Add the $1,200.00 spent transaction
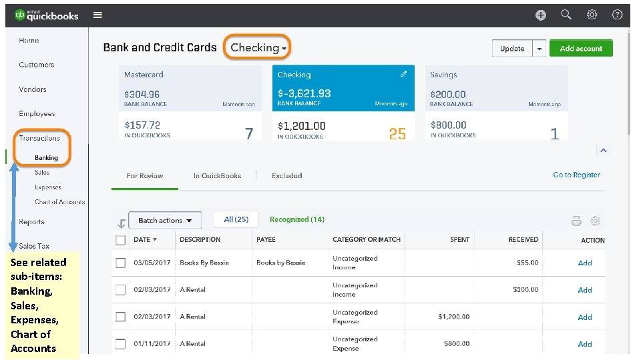 [585, 317]
